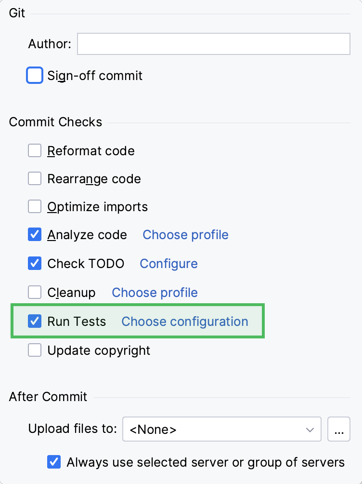362x484 pixels.
Task: Toggle Optimize imports checkbox
Action: coord(35,207)
